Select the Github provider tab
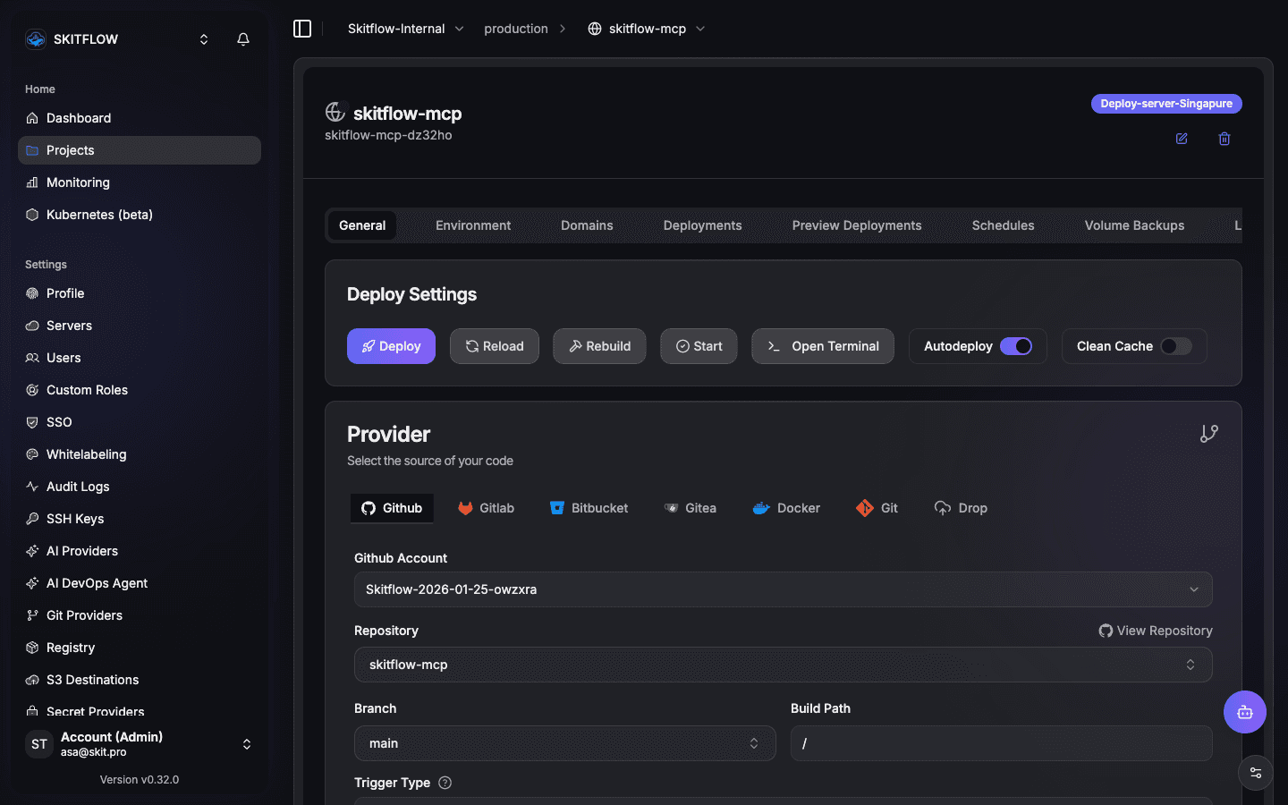Viewport: 1288px width, 805px height. [392, 508]
